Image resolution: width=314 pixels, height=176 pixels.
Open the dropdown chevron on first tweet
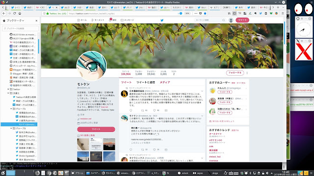point(202,91)
